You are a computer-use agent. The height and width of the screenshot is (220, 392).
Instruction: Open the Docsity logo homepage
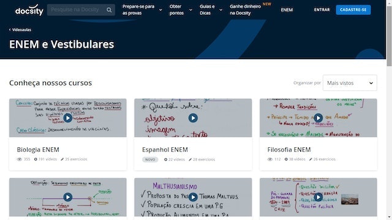click(29, 10)
